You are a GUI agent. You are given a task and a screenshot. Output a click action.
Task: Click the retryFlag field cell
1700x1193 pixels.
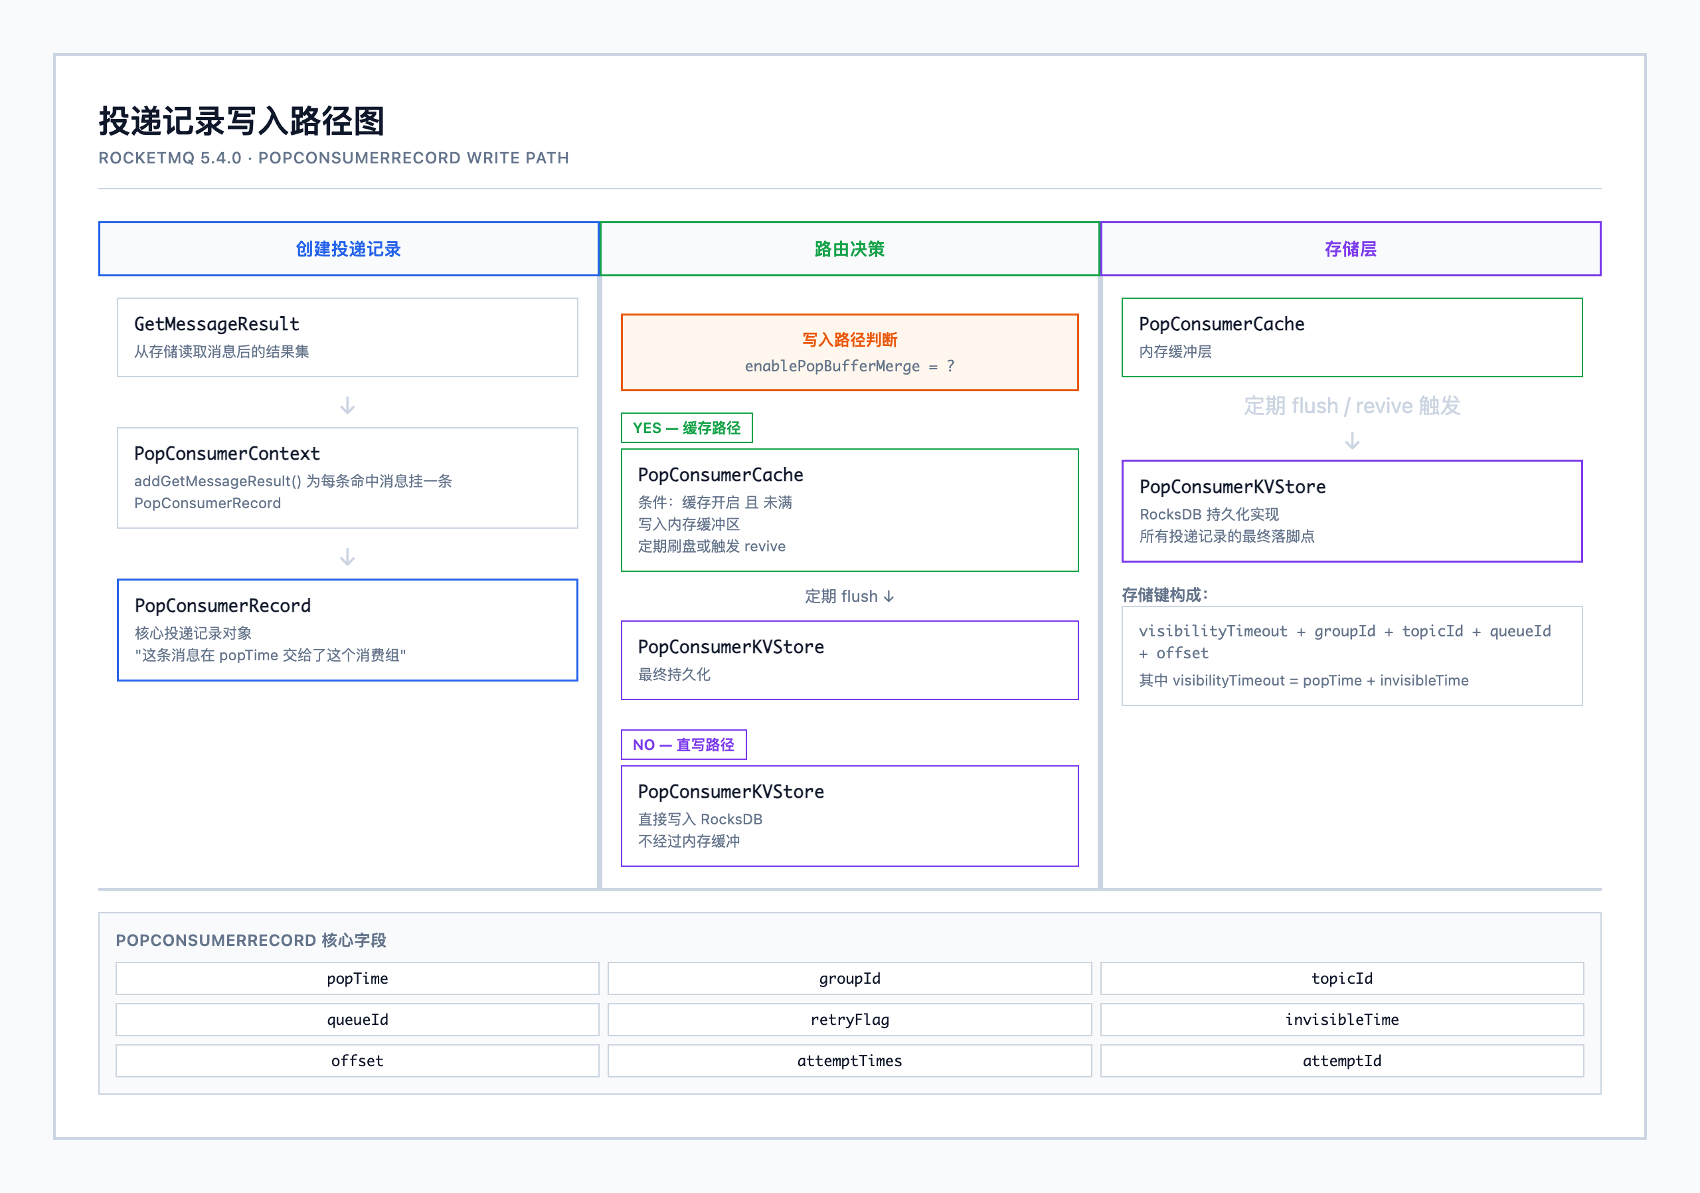pos(849,1020)
